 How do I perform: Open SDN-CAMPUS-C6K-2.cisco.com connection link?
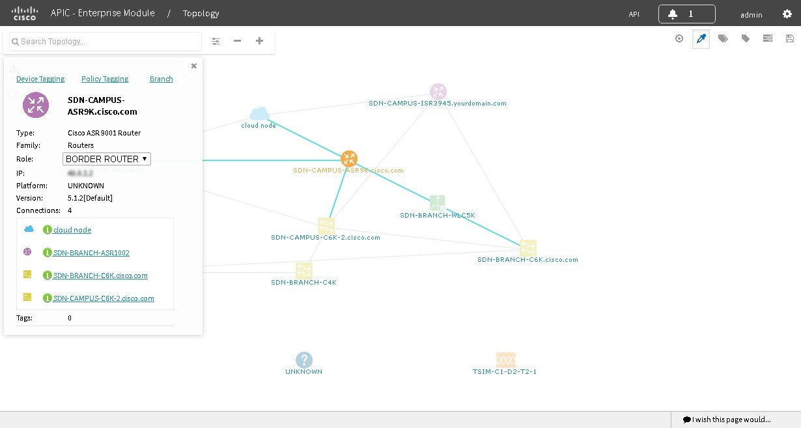(104, 298)
